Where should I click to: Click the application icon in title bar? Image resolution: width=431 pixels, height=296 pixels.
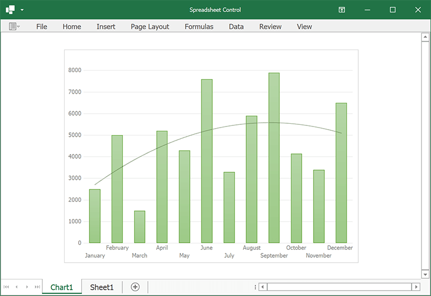tap(10, 10)
